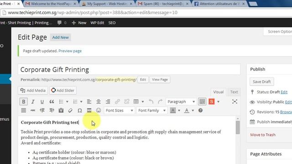This screenshot has height=164, width=292.
Task: Click the page title input field
Action: click(x=129, y=70)
